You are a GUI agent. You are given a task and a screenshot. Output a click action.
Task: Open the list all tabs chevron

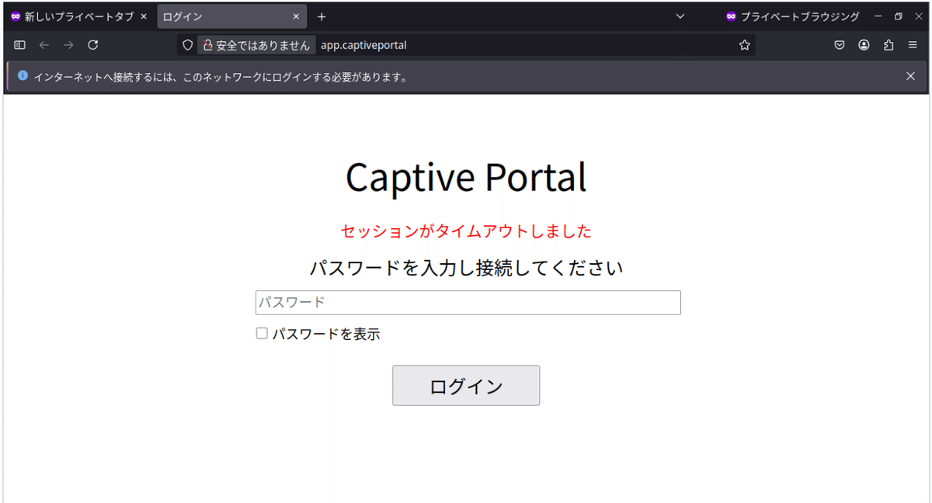680,16
